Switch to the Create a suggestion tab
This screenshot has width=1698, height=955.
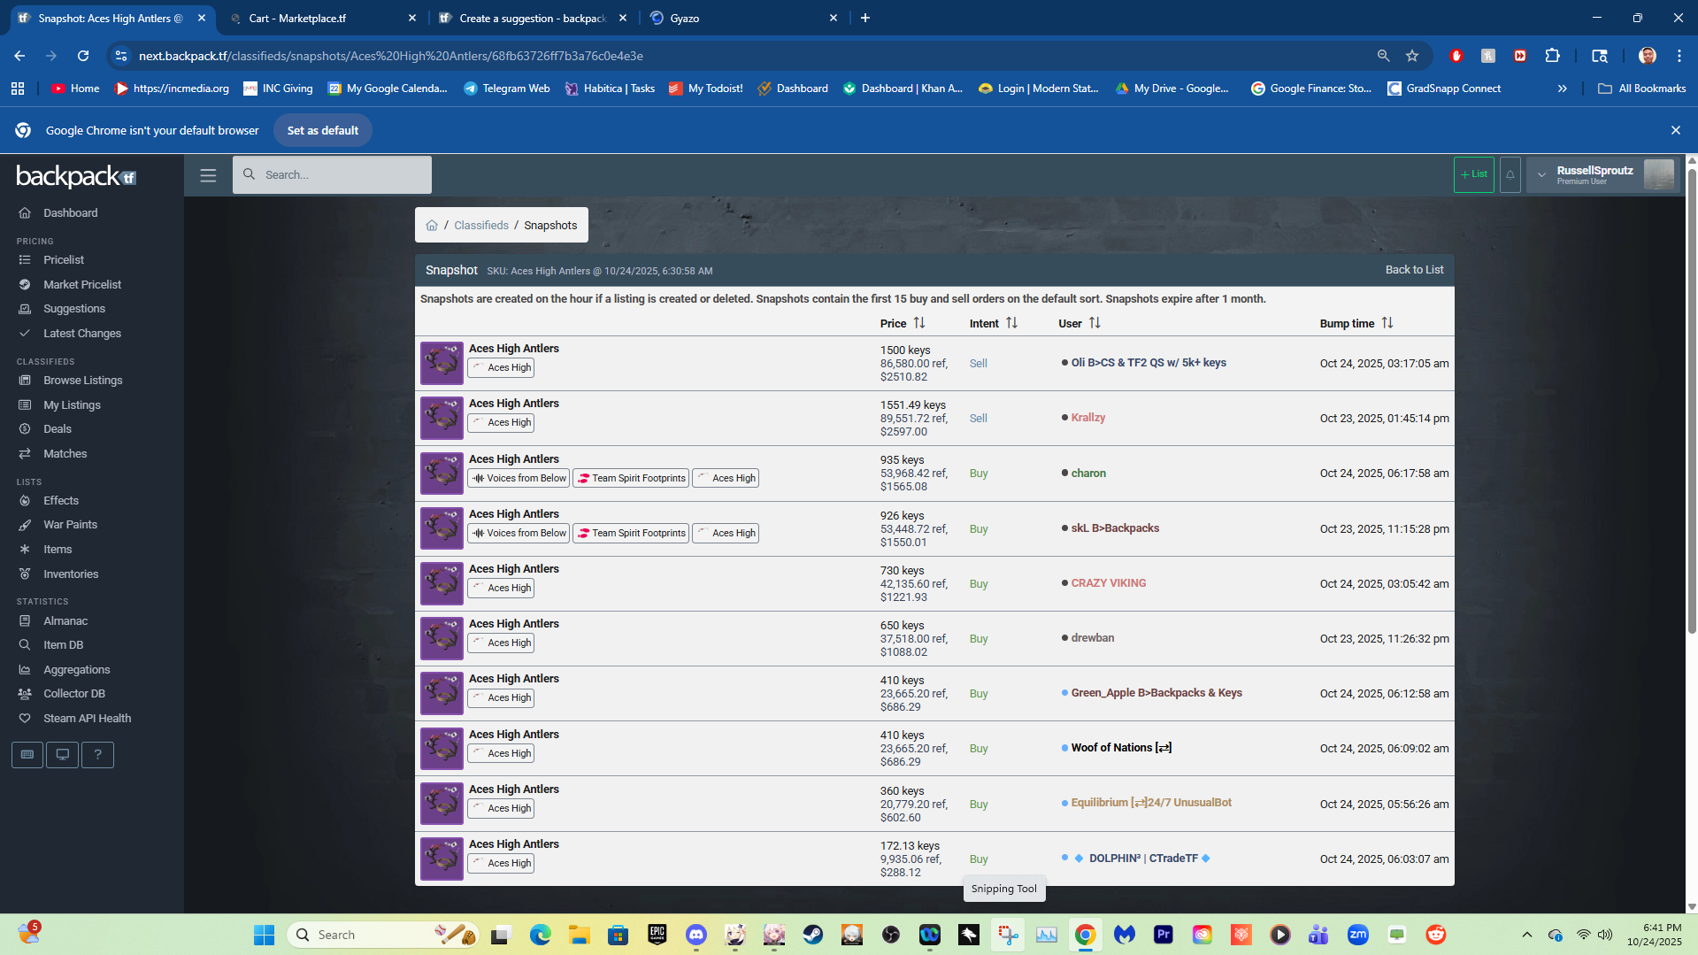534,18
